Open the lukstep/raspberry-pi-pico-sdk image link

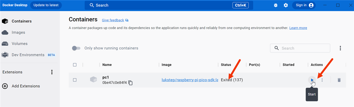[190, 80]
